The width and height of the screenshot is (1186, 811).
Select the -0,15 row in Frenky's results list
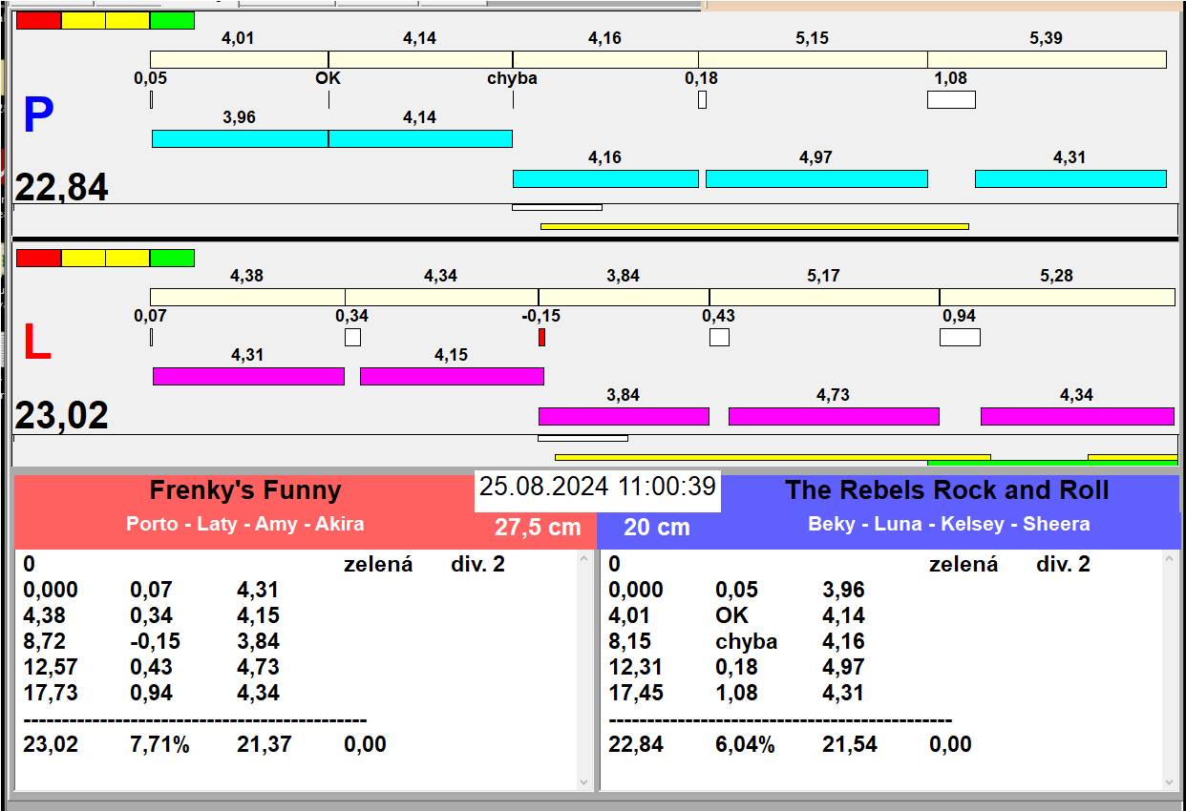click(155, 641)
